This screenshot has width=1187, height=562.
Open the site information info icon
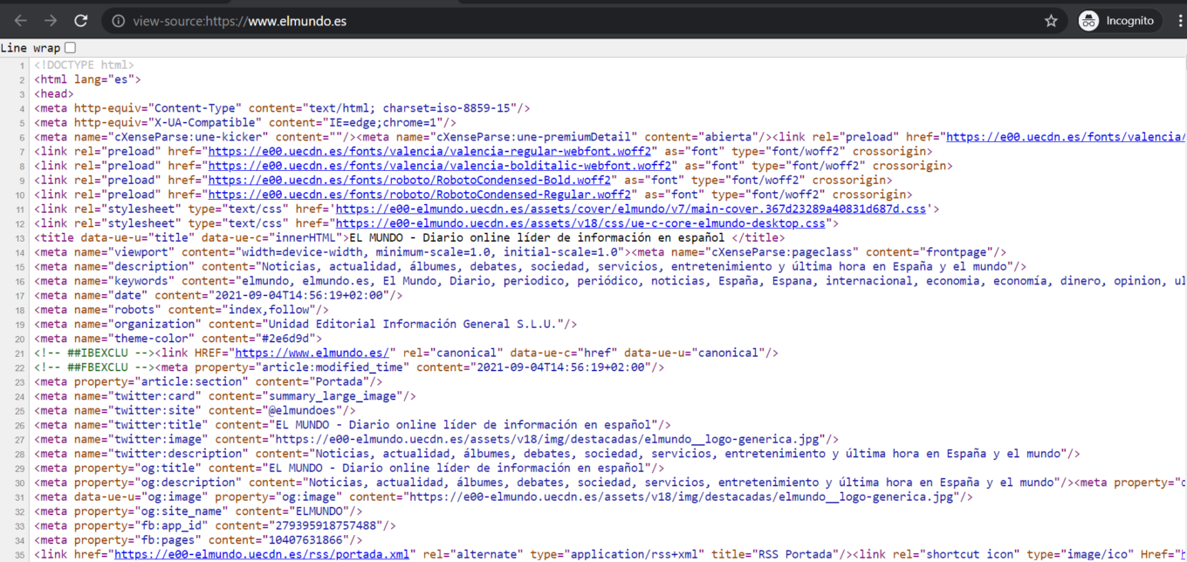point(118,20)
